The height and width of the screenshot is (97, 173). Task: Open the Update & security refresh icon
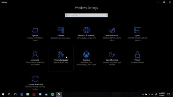pos(35,79)
